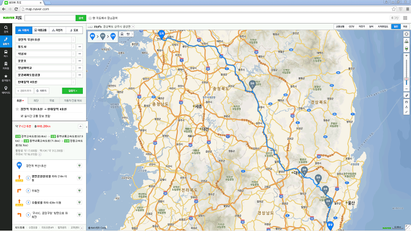The height and width of the screenshot is (231, 411).
Task: Click the reset route button
Action: 42,90
